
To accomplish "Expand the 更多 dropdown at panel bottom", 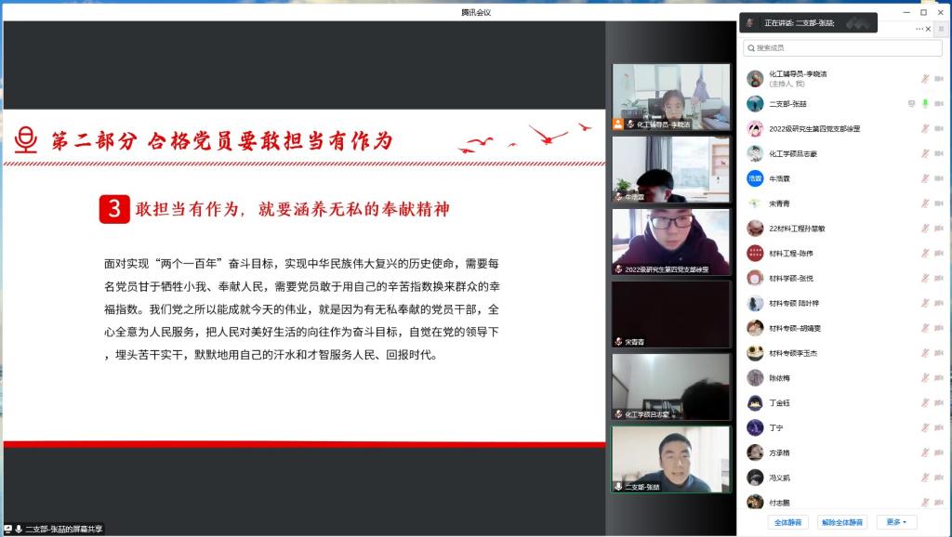I will [895, 522].
